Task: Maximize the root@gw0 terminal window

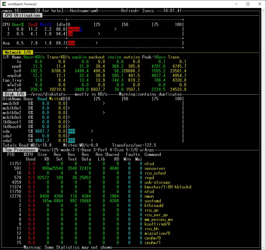Action: click(x=248, y=4)
